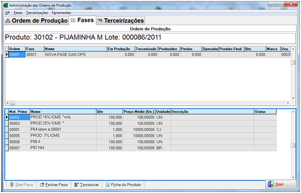The image size is (301, 193).
Task: Open the Fases menu
Action: (x=18, y=13)
